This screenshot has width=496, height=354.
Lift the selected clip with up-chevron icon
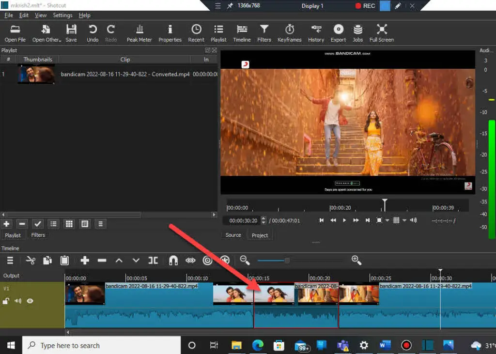119,261
